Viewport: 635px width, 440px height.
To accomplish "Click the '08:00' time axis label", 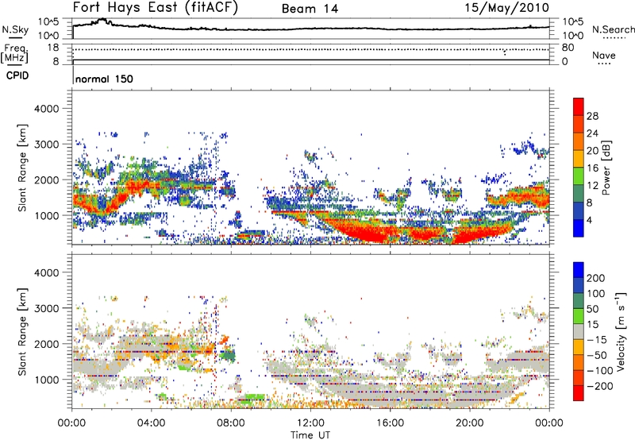I will 231,423.
